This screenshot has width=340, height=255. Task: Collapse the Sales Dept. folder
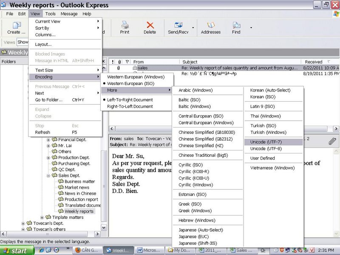click(48, 176)
